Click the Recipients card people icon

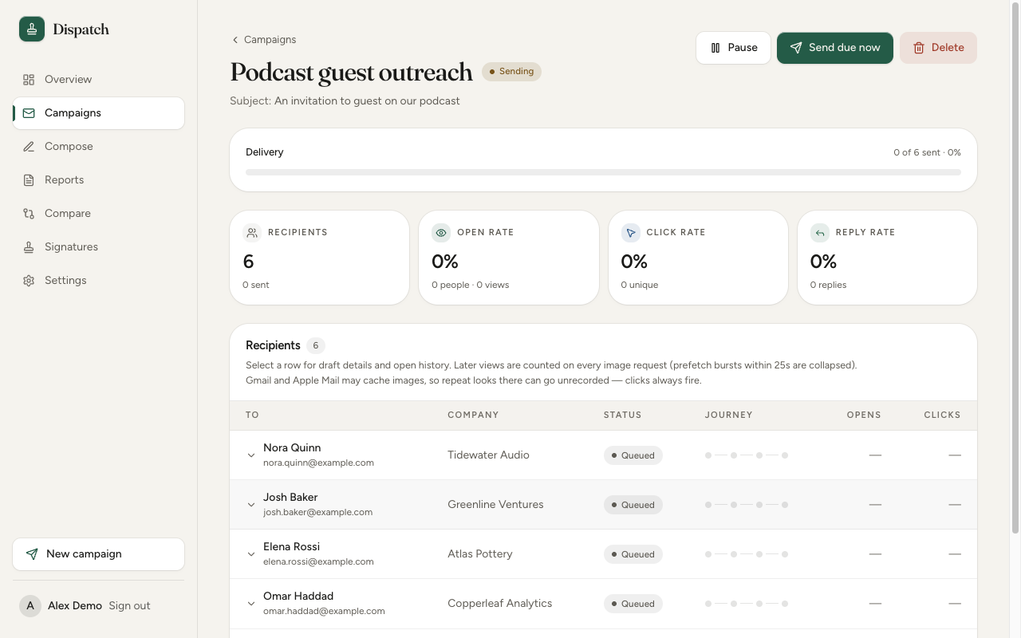[x=252, y=233]
